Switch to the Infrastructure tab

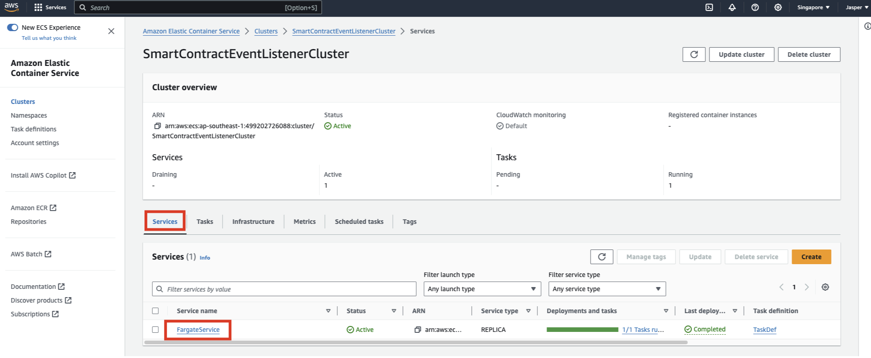tap(253, 222)
